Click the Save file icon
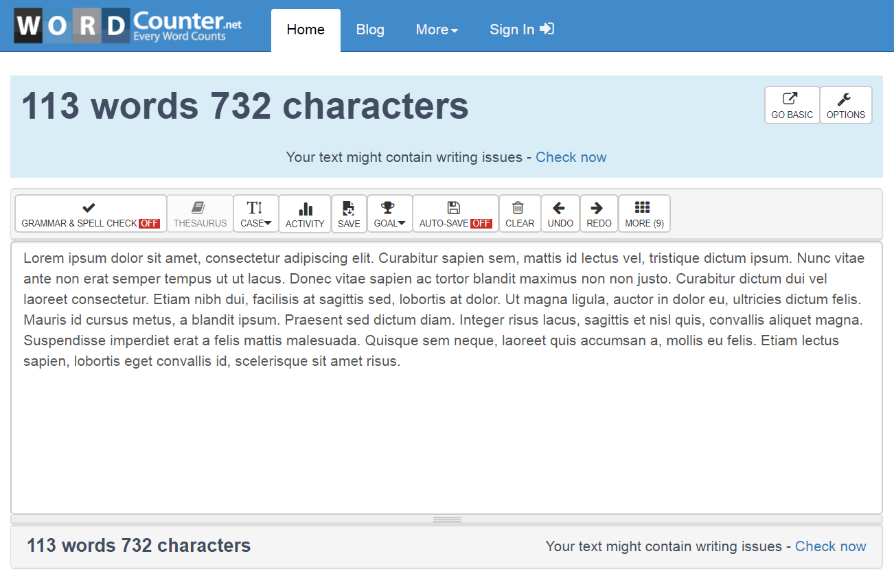 pos(349,209)
